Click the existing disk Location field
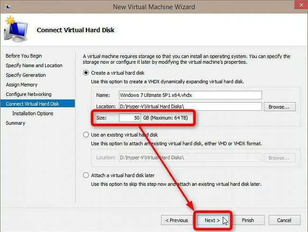This screenshot has height=232, width=308. pyautogui.click(x=190, y=158)
